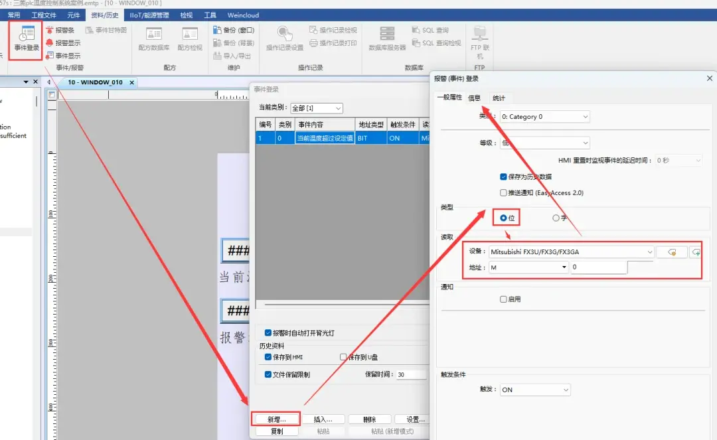The width and height of the screenshot is (717, 440).
Task: Enable 保存到 U盘 checkbox
Action: tap(343, 357)
